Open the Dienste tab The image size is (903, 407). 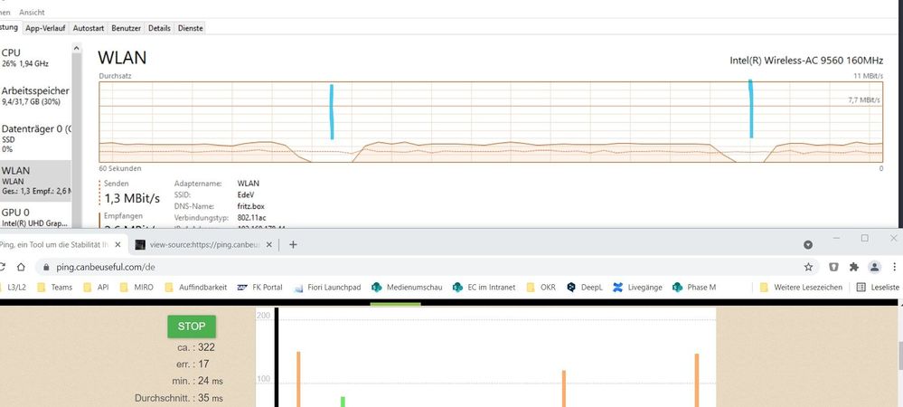(x=190, y=28)
